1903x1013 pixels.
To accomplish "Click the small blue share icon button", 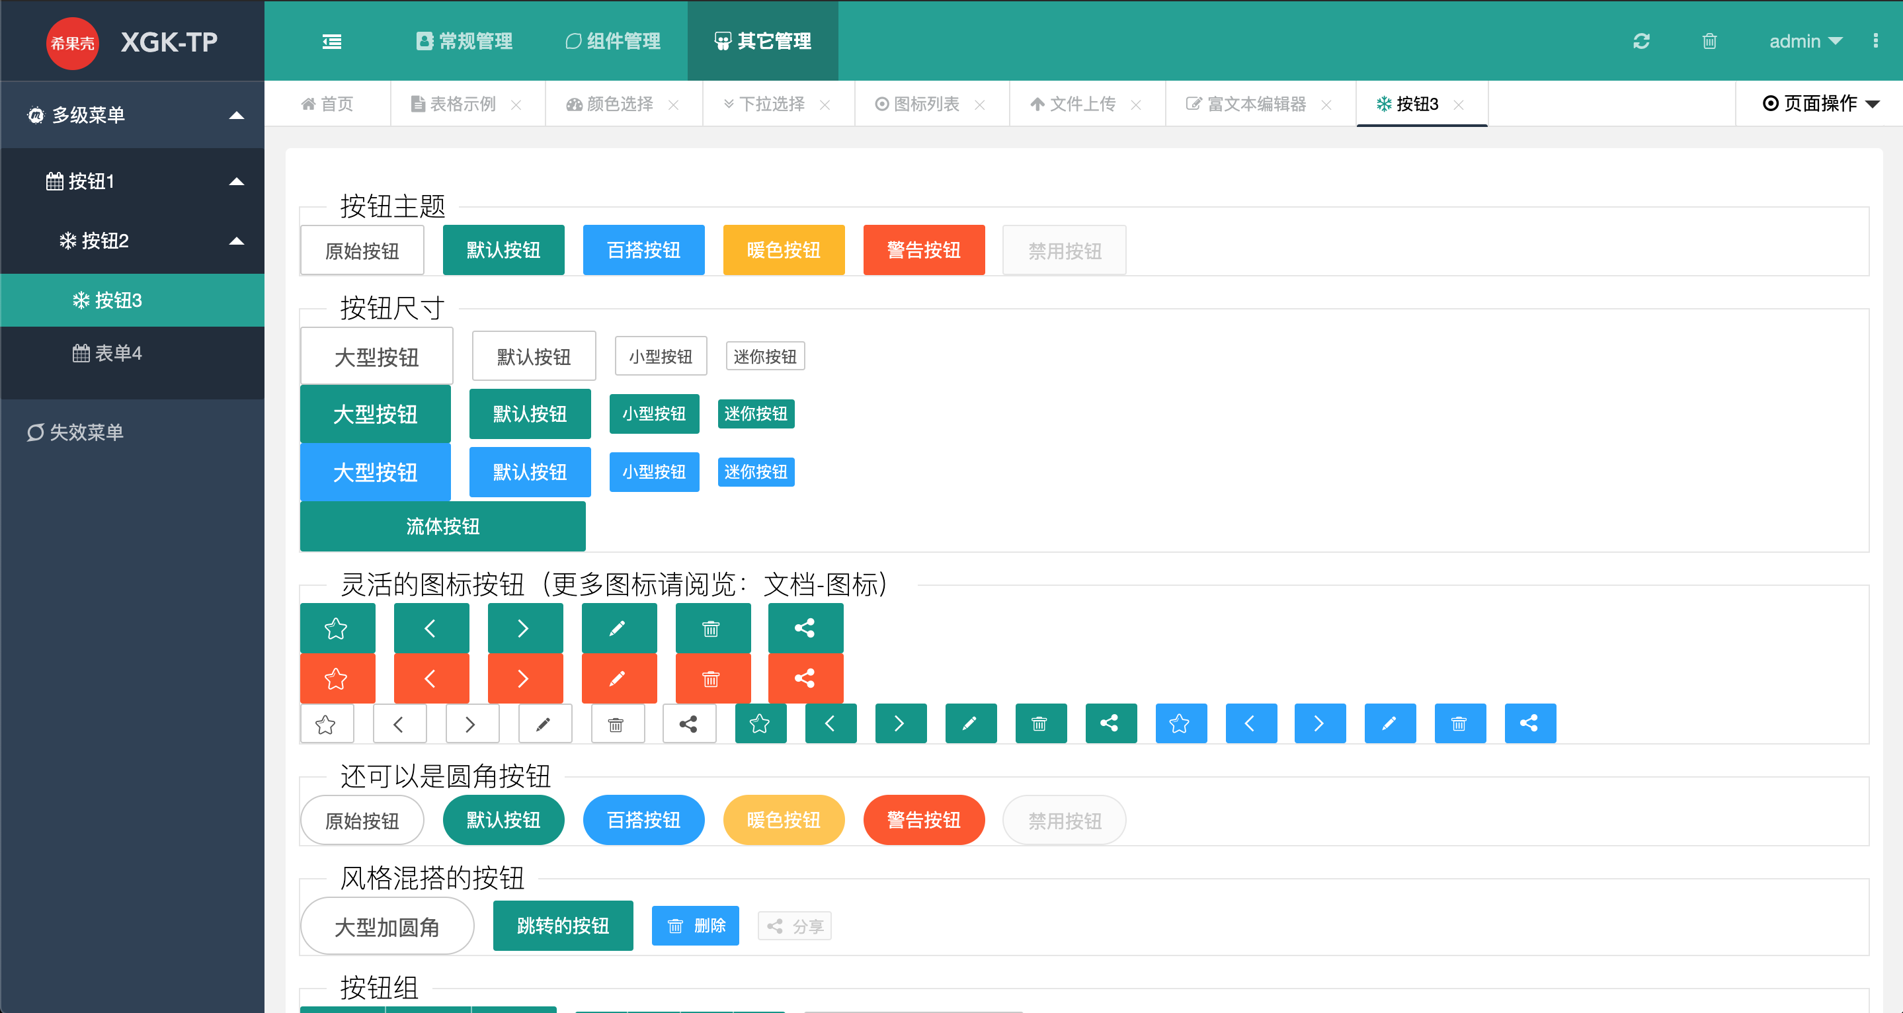I will [1530, 723].
